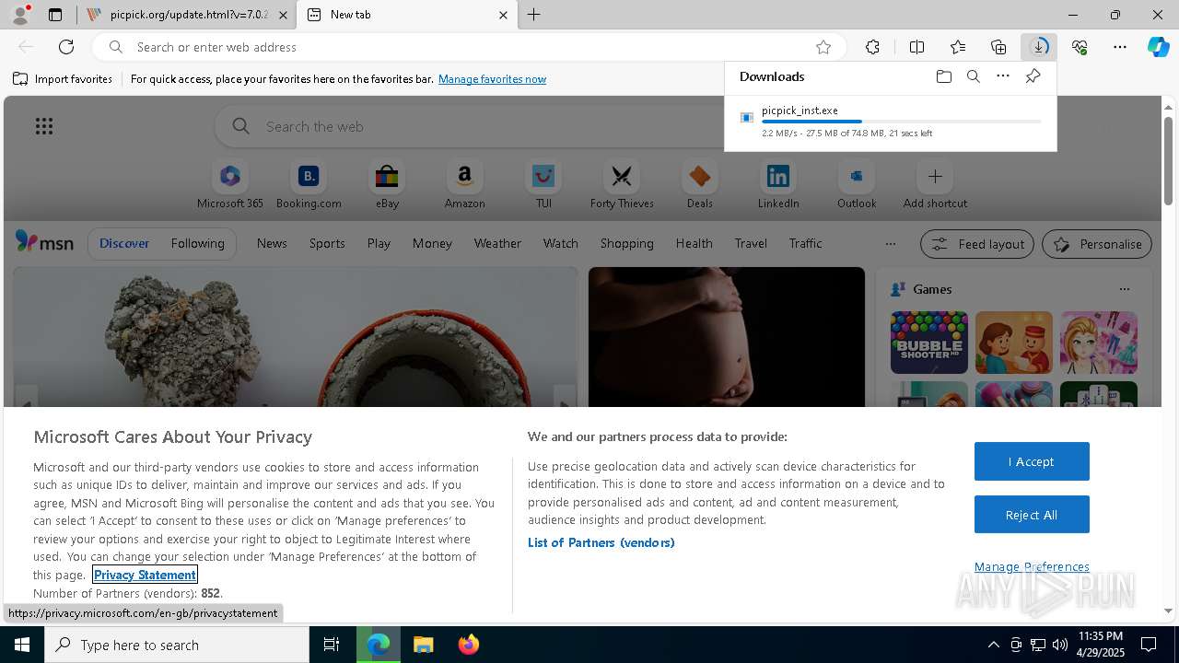Open the Deals shortcut
Viewport: 1179px width, 663px height.
point(700,185)
